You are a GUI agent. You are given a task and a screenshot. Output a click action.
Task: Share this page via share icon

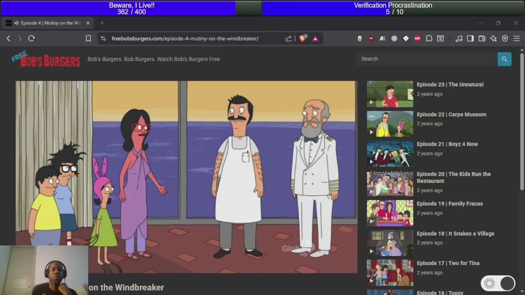pyautogui.click(x=289, y=39)
